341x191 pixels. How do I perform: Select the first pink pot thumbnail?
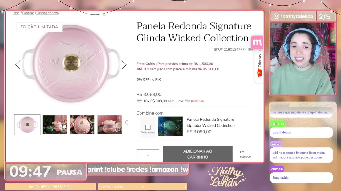tap(27, 125)
